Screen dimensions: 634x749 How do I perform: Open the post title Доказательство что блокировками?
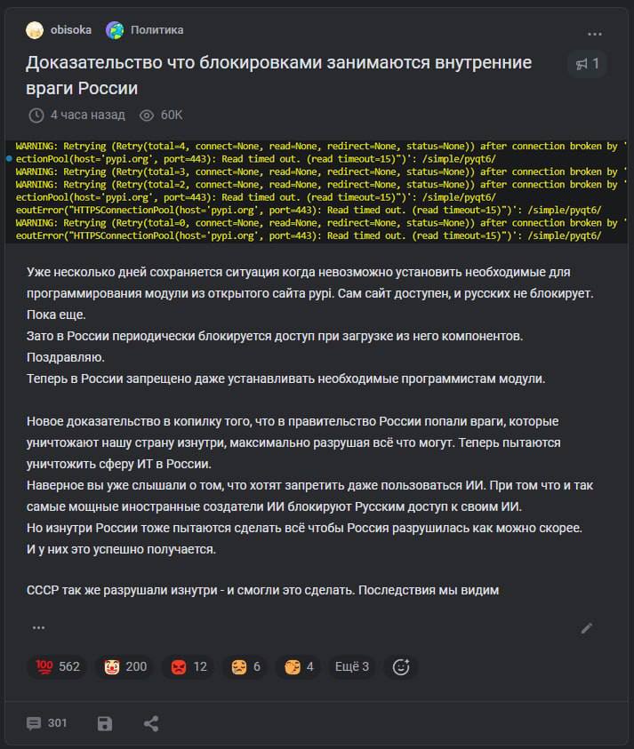(x=278, y=76)
